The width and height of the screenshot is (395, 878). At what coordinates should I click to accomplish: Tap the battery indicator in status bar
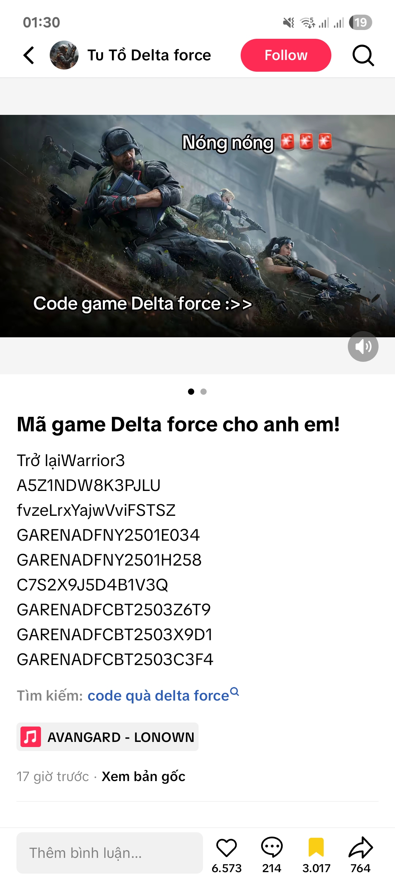point(361,22)
